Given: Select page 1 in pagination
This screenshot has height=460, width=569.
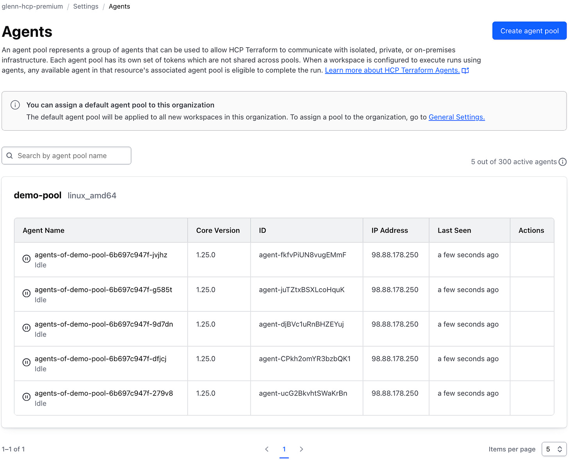Looking at the screenshot, I should (284, 449).
